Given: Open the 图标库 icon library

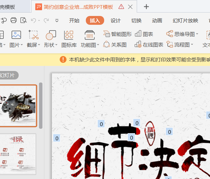Looking at the screenshot, I should (x=69, y=35).
